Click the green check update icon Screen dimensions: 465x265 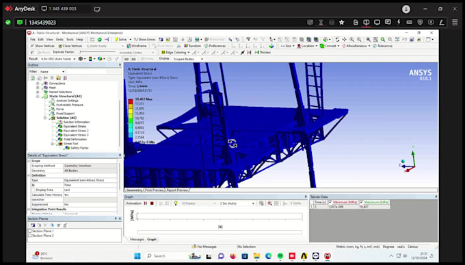[100, 40]
